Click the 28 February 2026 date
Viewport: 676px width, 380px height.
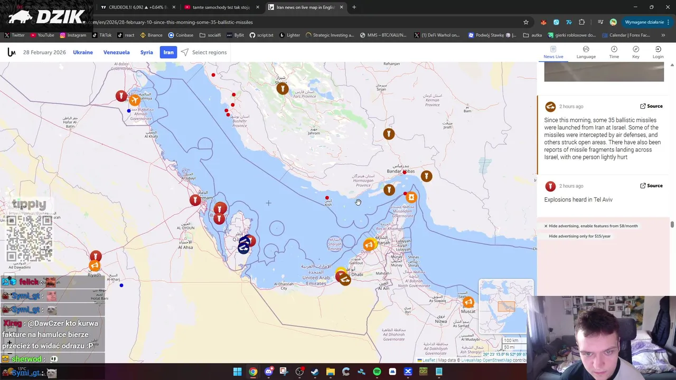(44, 52)
